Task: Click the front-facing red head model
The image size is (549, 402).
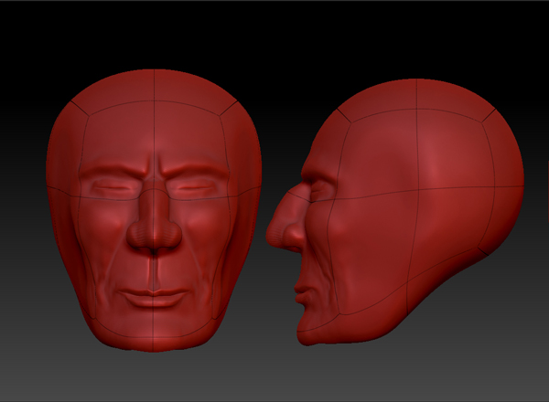Action: click(154, 210)
